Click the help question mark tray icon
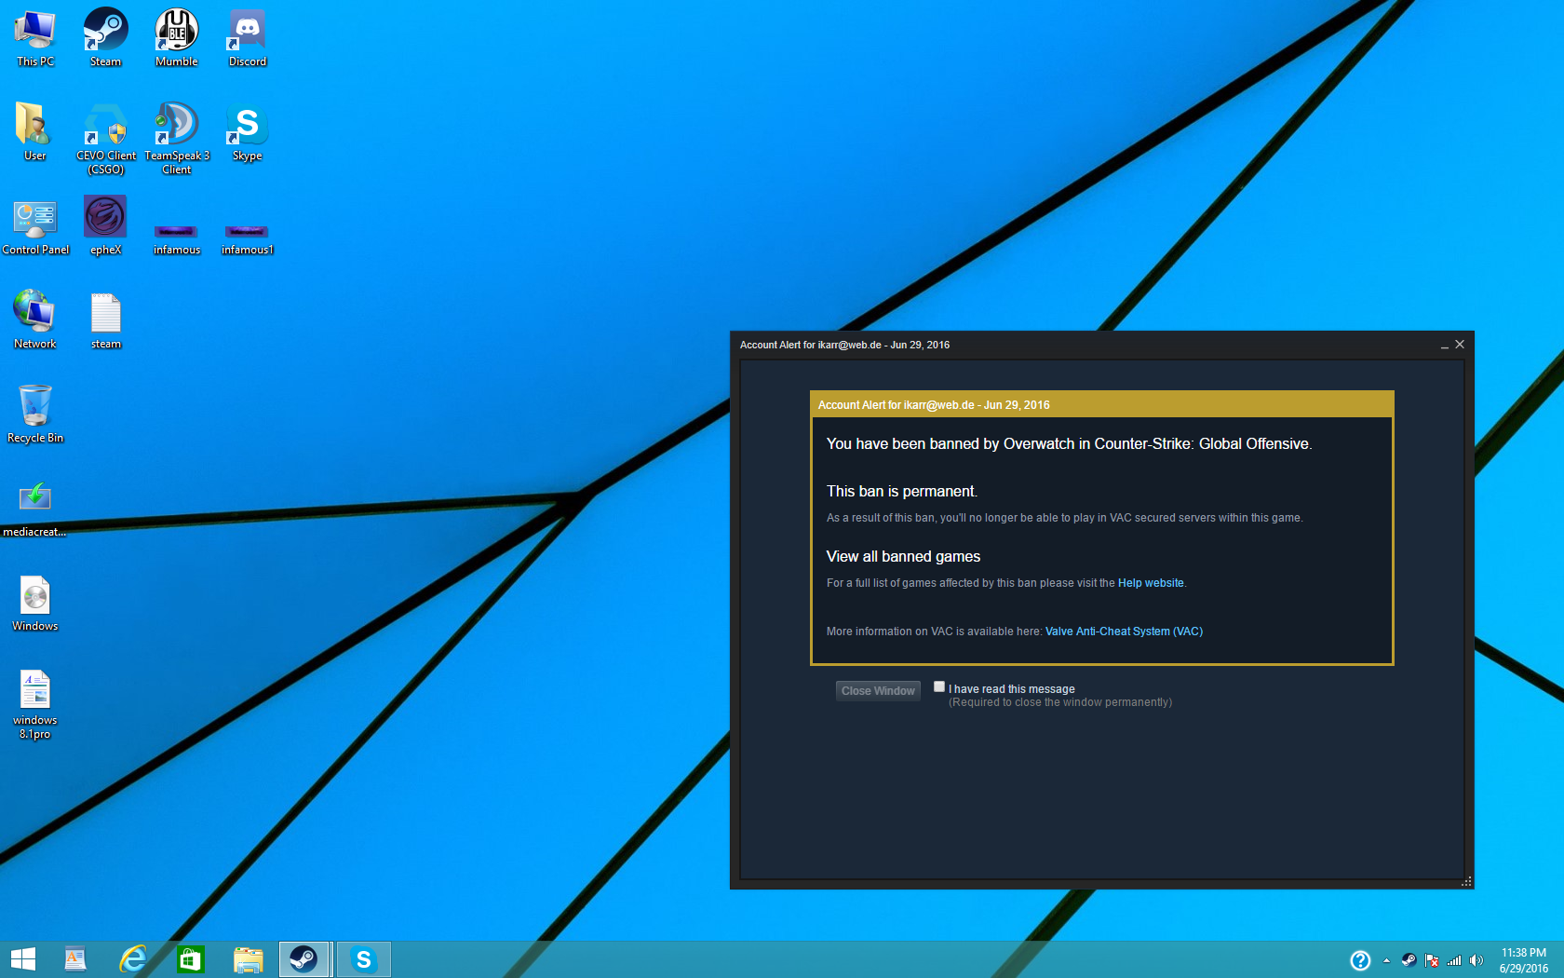 coord(1360,960)
